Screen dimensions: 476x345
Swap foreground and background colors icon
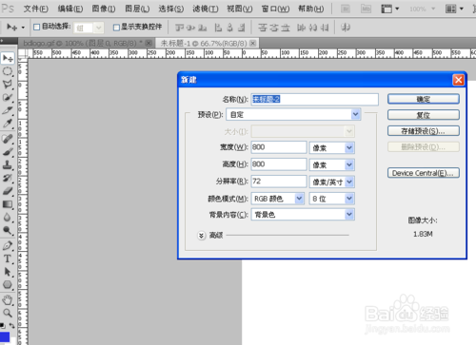coord(12,325)
